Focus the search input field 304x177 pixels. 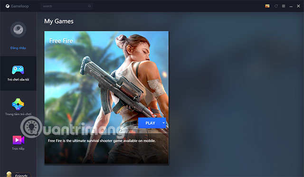click(66, 6)
